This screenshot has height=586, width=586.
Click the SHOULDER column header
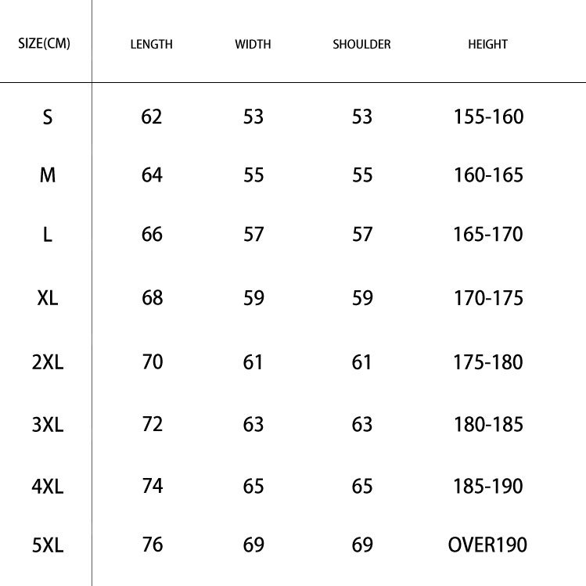361,45
